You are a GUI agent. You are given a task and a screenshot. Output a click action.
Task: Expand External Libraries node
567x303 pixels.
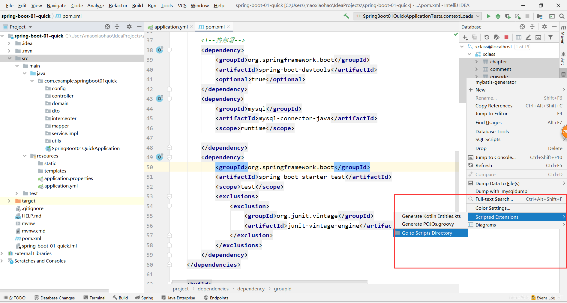click(x=2, y=253)
